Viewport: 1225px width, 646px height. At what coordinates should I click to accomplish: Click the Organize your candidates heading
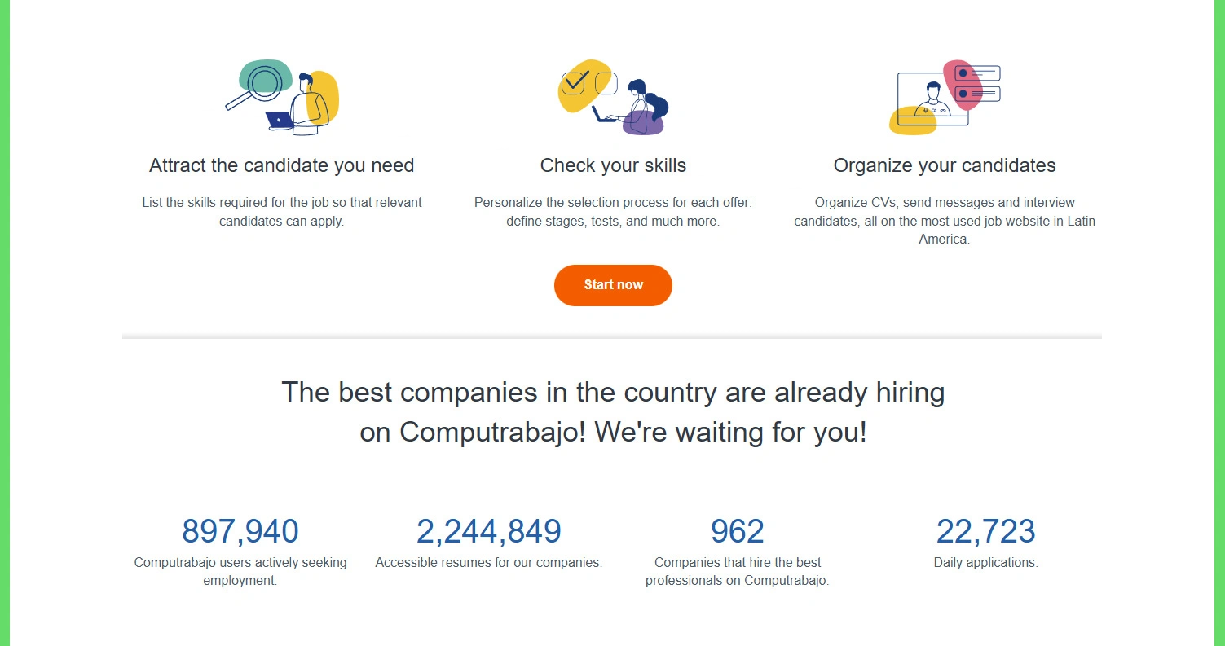944,165
